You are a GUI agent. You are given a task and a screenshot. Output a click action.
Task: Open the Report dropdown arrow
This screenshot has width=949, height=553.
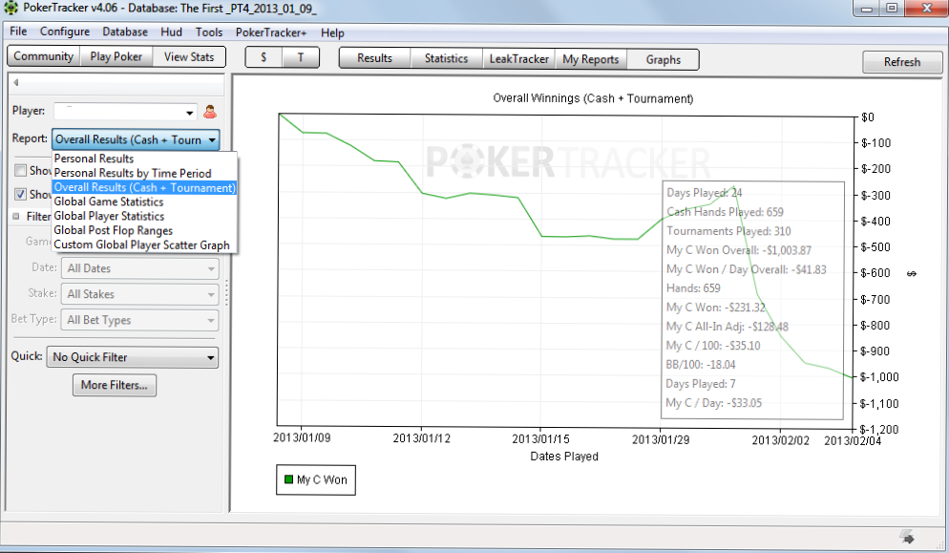(x=212, y=139)
